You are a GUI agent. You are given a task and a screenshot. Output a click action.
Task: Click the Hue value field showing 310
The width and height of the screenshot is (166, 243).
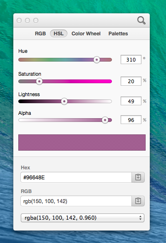[x=131, y=60]
